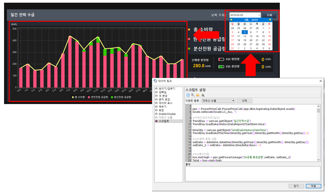Click the ESS 충전량 label
Image resolution: width=327 pixels, height=195 pixels.
coord(233,67)
